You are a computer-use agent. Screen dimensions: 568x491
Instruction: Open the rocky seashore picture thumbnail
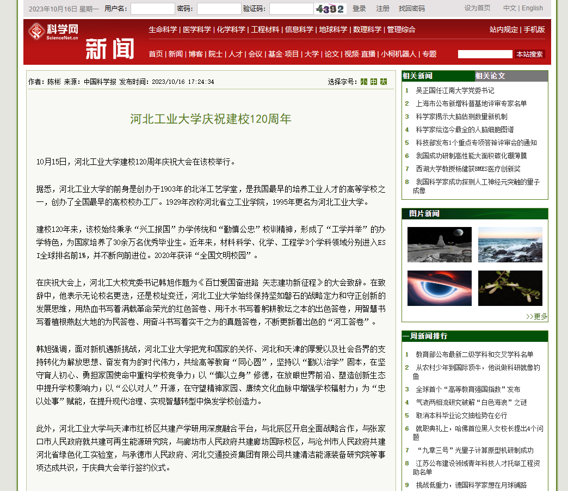coord(510,244)
